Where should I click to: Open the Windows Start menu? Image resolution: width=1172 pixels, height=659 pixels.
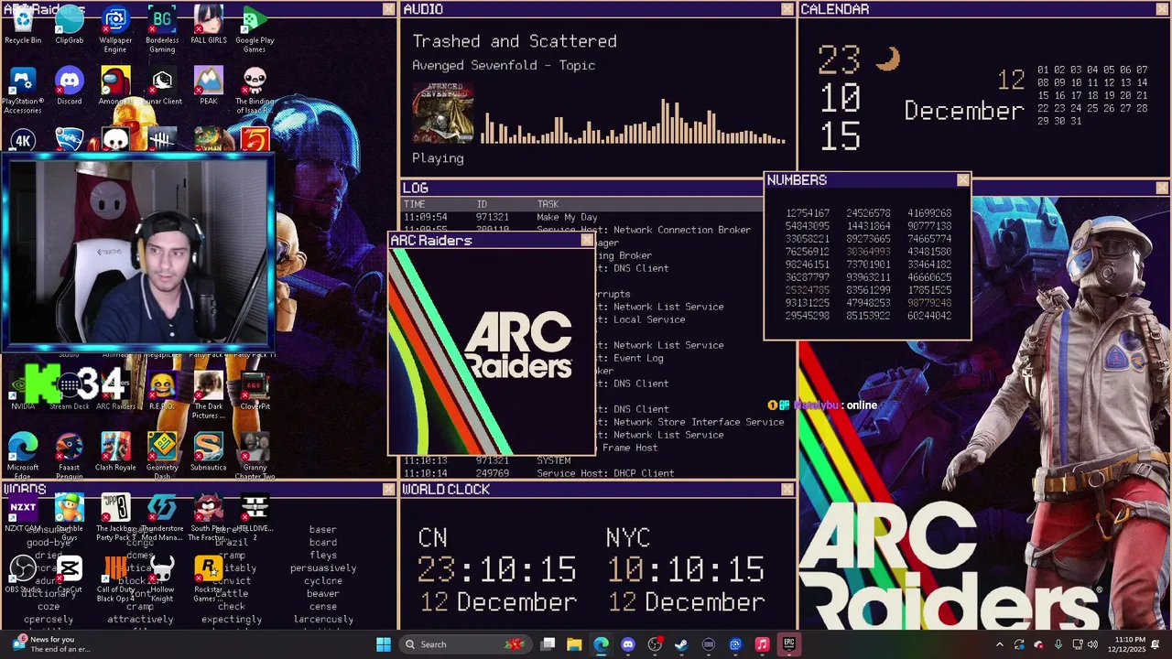pos(384,644)
